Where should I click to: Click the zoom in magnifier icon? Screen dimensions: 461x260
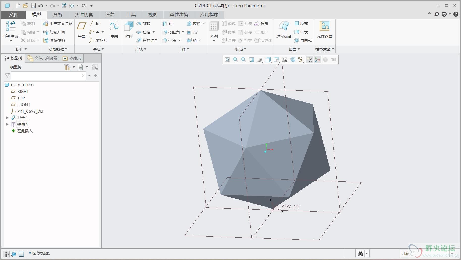click(235, 60)
